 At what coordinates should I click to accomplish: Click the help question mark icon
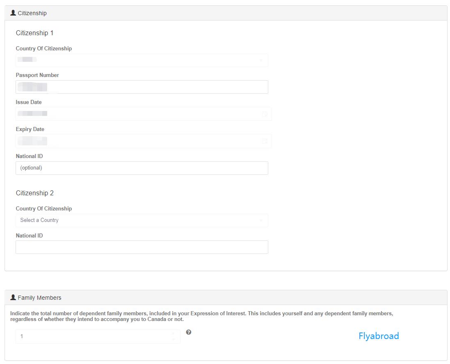coord(189,332)
